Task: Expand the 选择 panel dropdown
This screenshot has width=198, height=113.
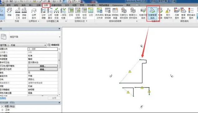Action: click(x=4, y=21)
